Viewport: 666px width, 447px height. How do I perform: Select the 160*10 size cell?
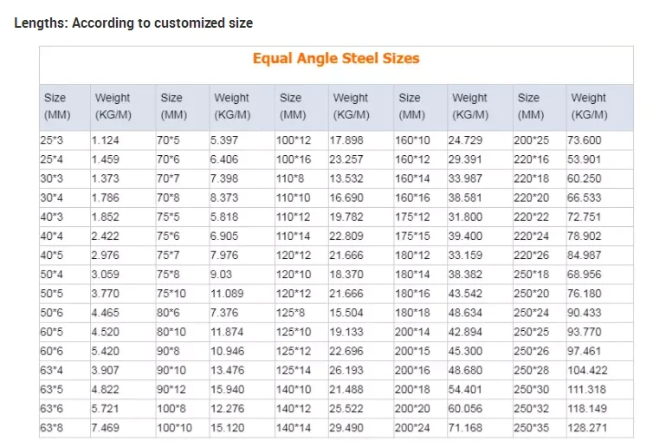(x=412, y=140)
